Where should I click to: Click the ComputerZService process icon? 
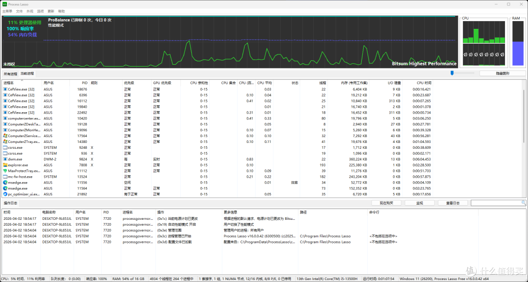point(5,136)
